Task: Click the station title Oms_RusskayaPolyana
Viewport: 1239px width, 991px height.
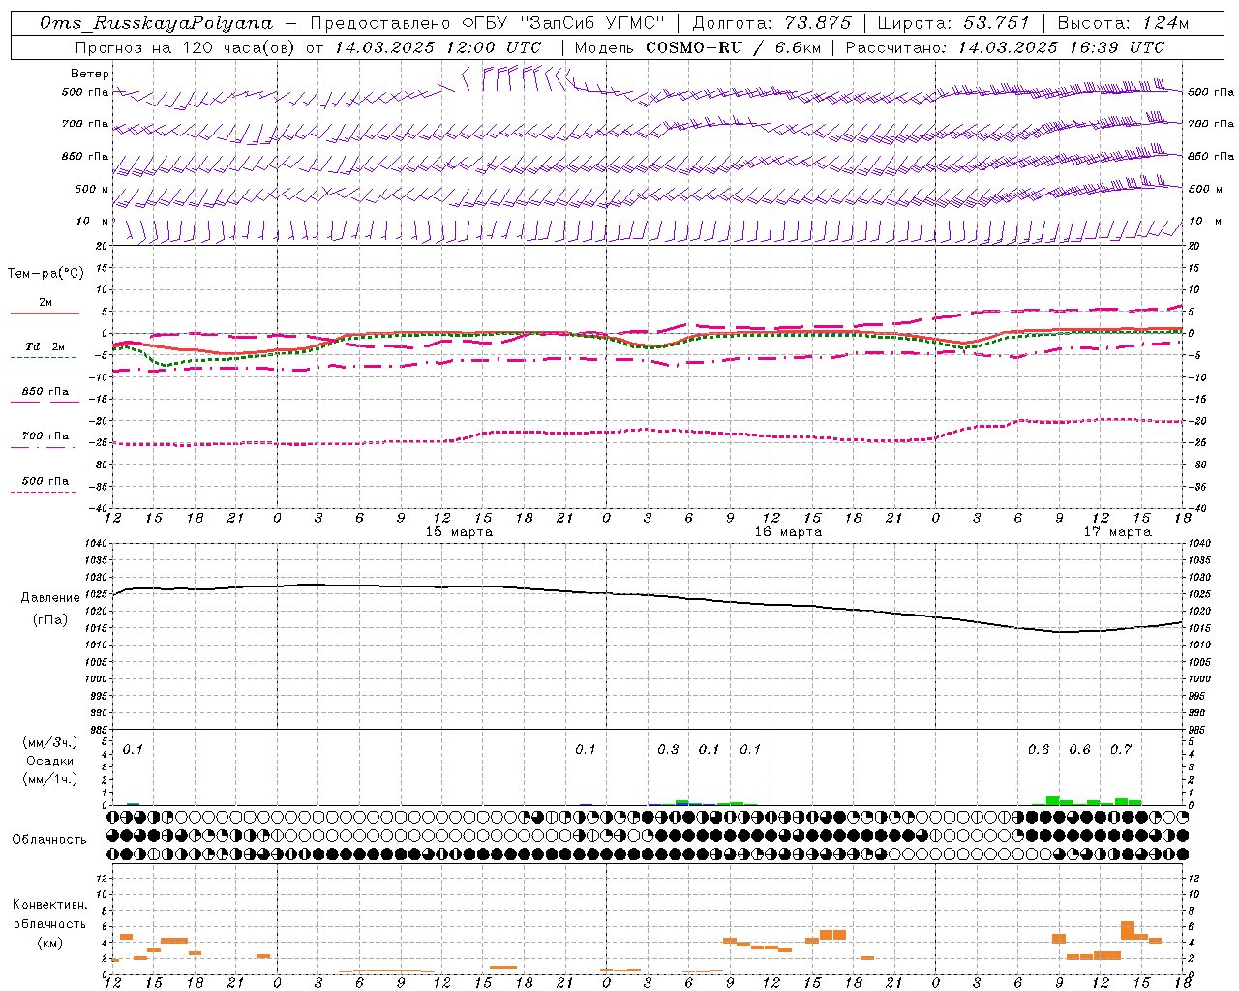Action: point(157,23)
